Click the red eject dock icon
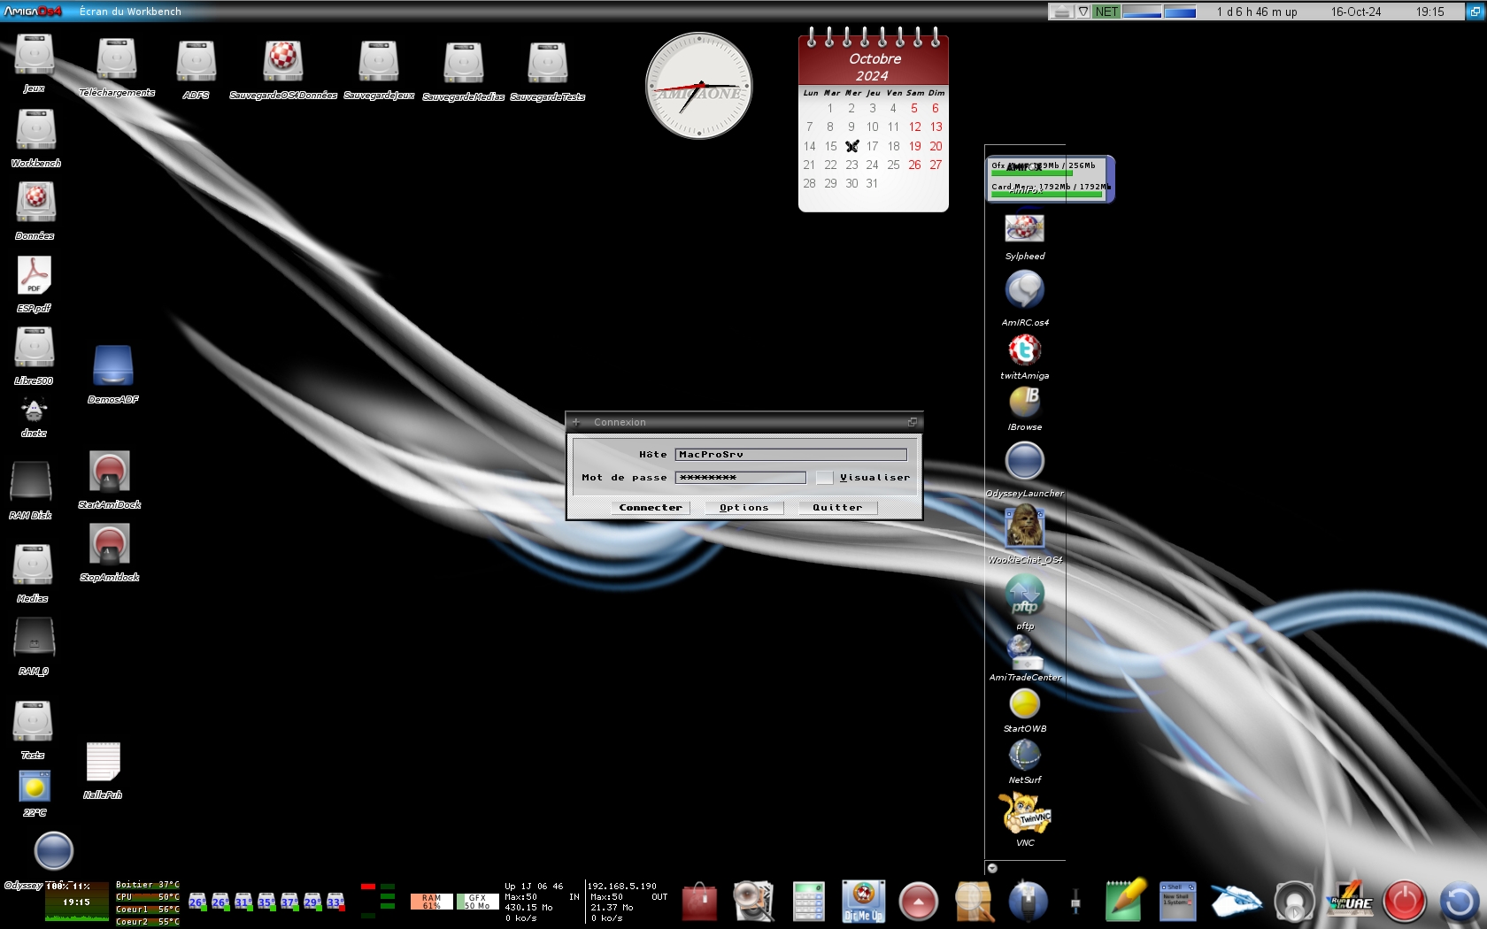This screenshot has width=1487, height=929. click(x=919, y=902)
